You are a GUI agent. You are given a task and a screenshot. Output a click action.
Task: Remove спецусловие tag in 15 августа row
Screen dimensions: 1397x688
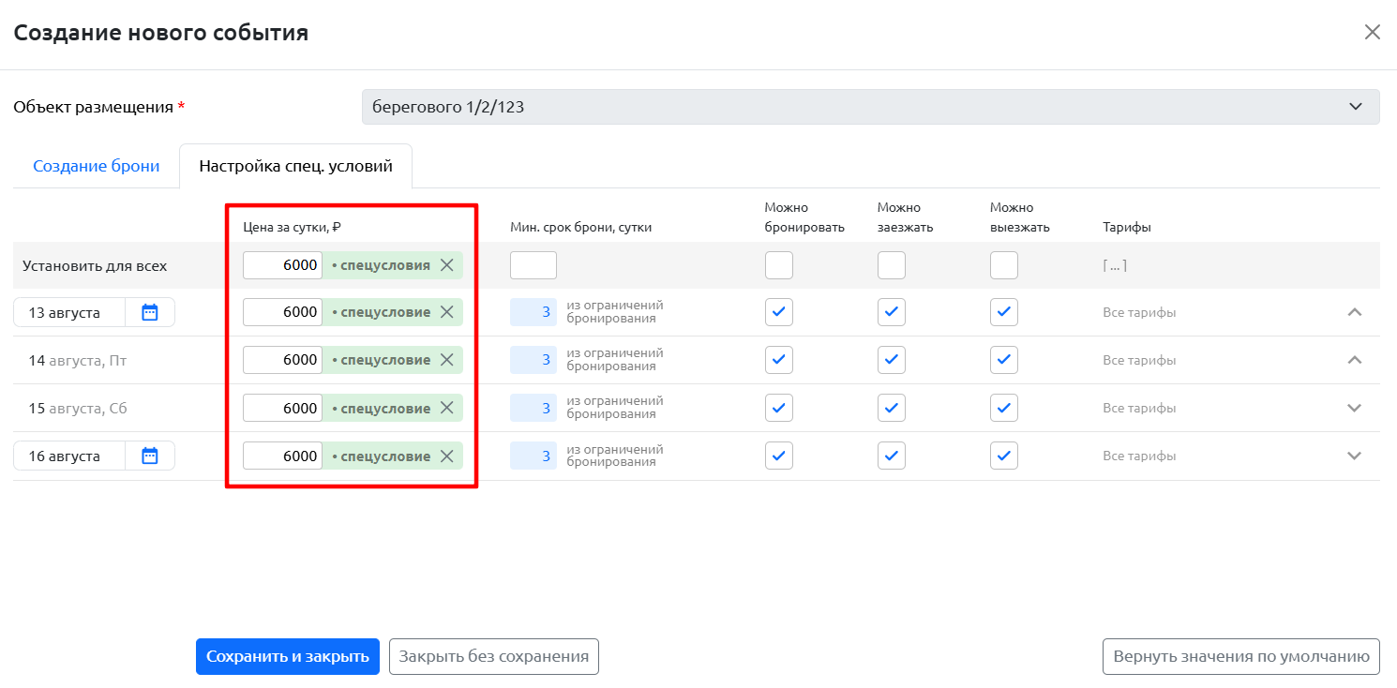[x=447, y=408]
